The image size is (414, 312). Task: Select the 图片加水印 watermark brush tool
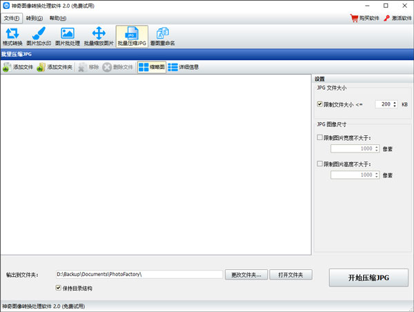click(x=39, y=37)
